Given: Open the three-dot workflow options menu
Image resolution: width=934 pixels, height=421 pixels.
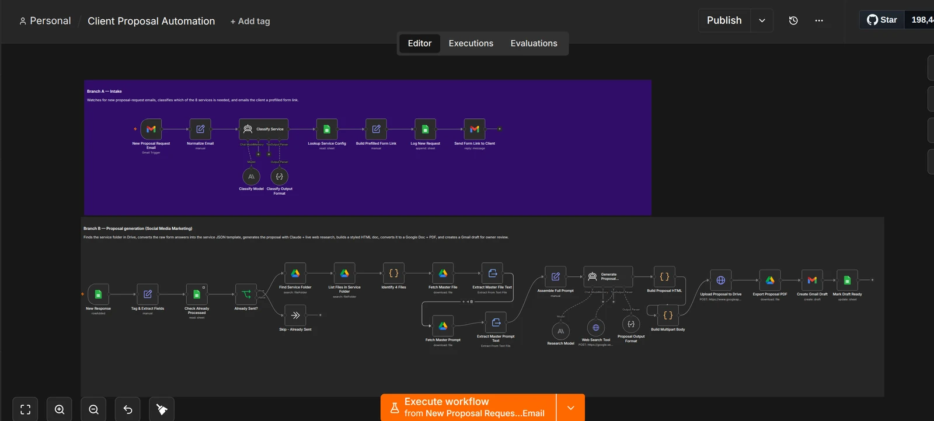Looking at the screenshot, I should (819, 20).
